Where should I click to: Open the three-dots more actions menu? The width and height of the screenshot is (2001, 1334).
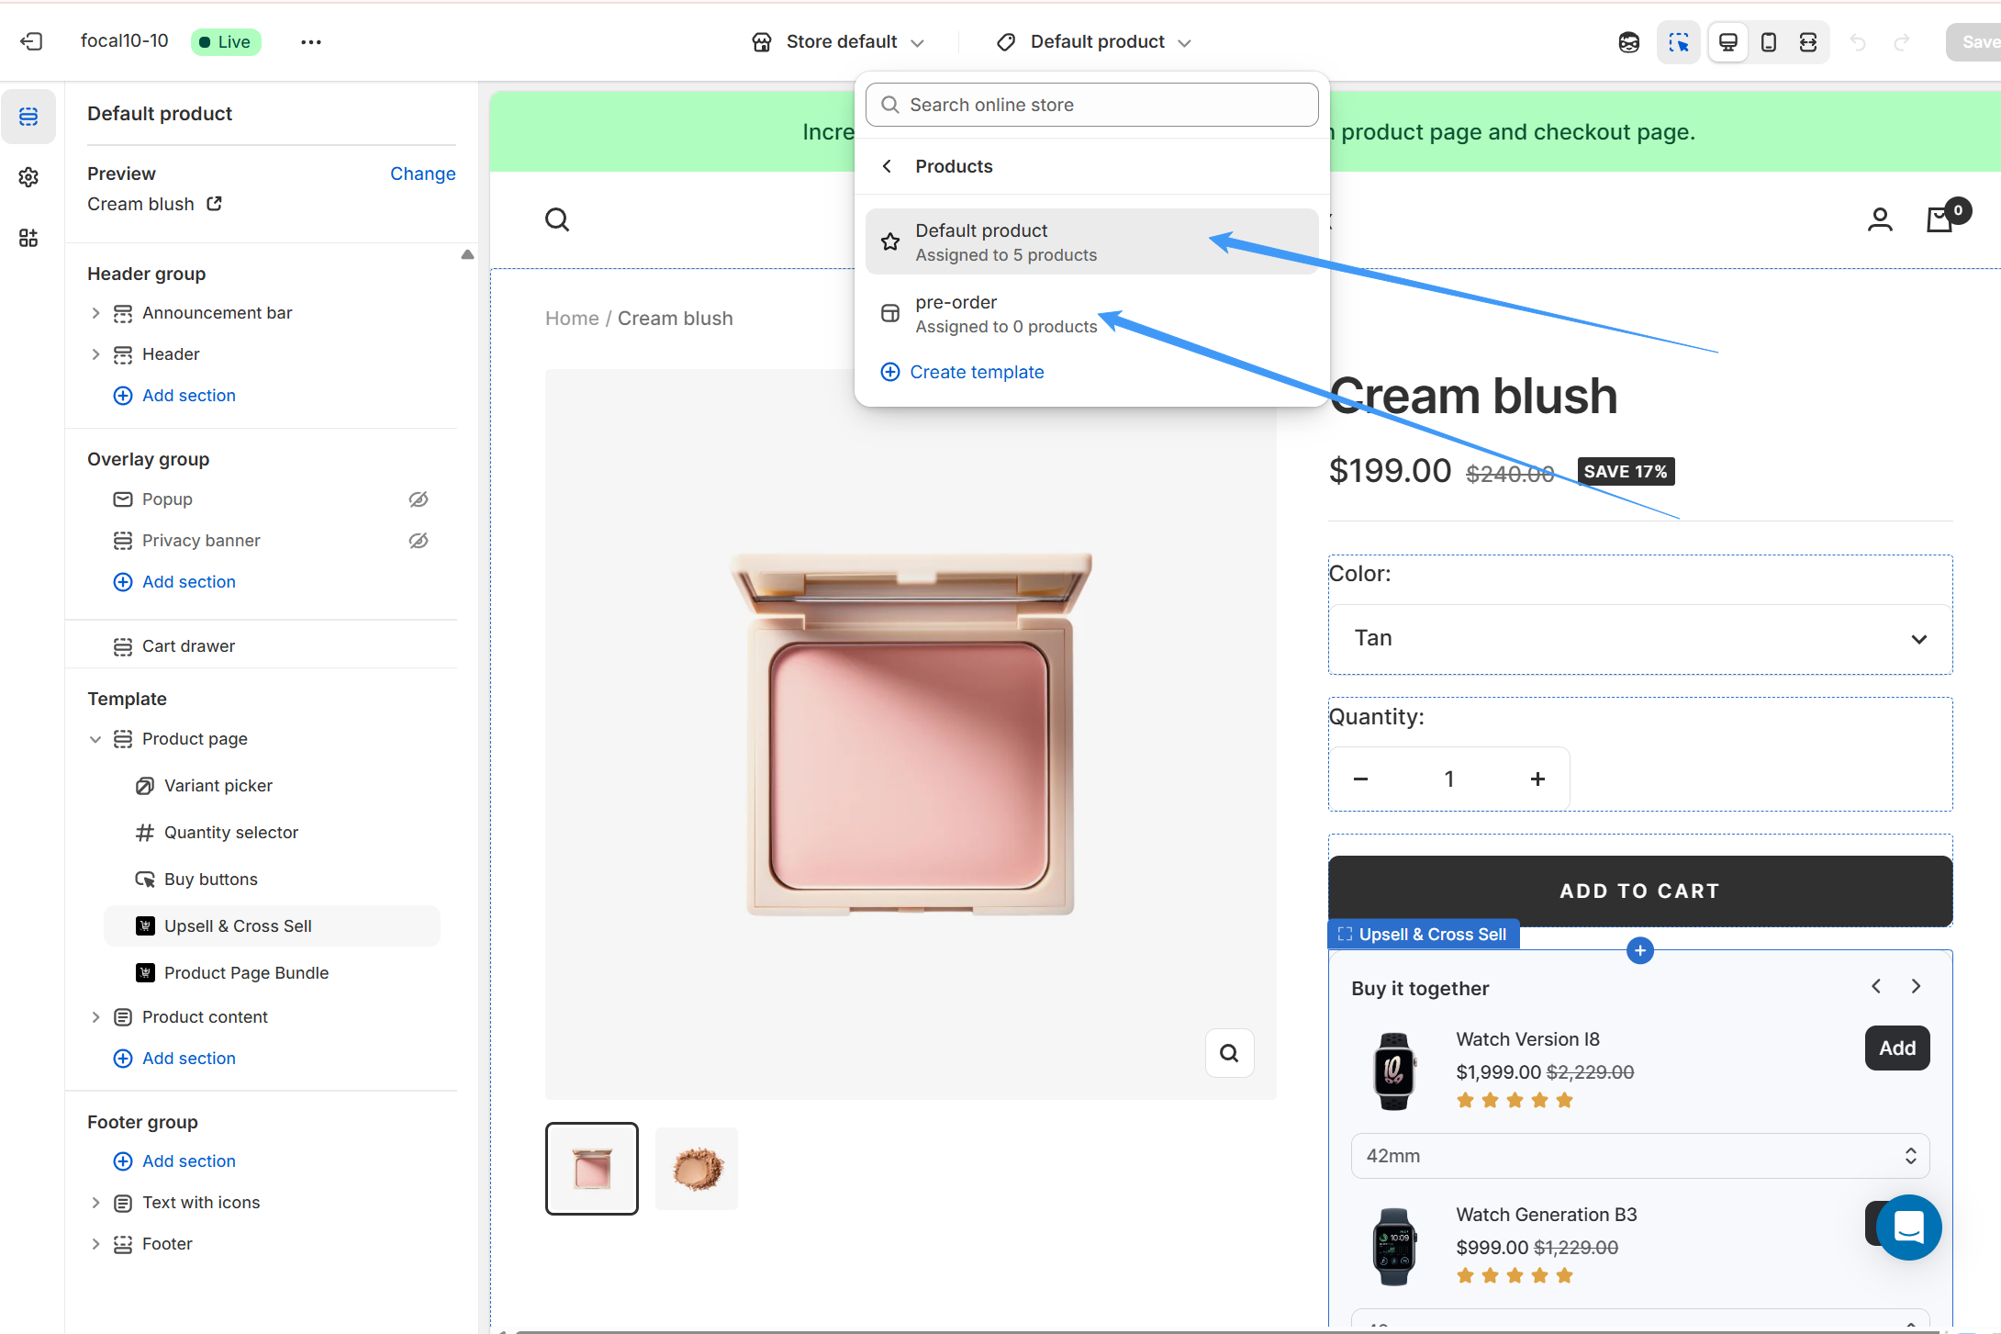(311, 42)
